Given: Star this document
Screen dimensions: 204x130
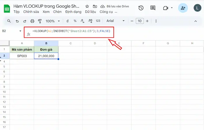Looking at the screenshot, I should 87,6.
